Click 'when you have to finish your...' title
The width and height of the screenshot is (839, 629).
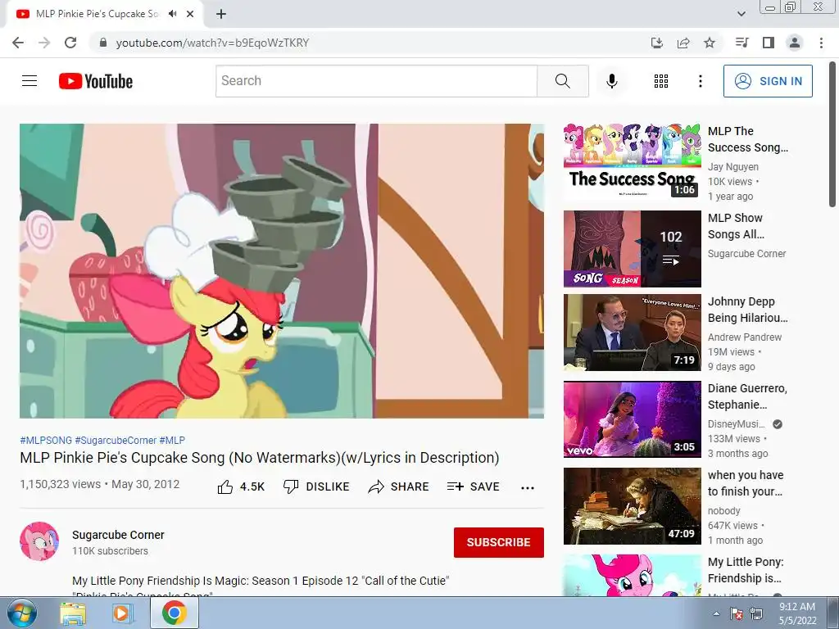coord(746,483)
